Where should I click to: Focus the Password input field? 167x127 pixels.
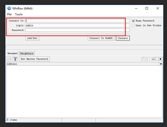[77, 30]
